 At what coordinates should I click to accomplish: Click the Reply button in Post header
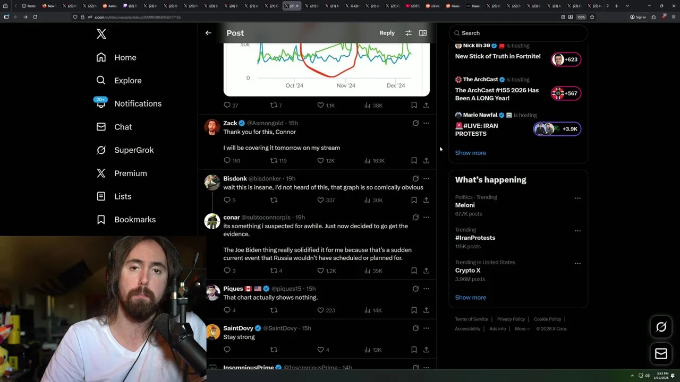pyautogui.click(x=387, y=33)
